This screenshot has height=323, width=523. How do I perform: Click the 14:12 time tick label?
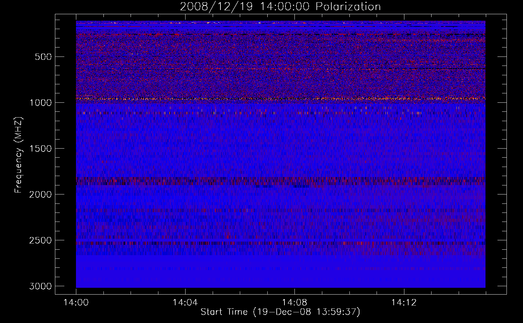pos(404,303)
